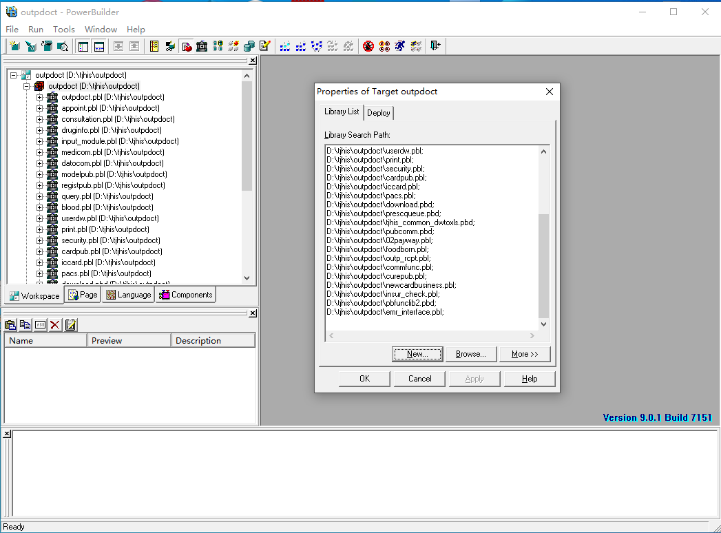Image resolution: width=721 pixels, height=533 pixels.
Task: Click the Run toolbar icon
Action: click(400, 46)
